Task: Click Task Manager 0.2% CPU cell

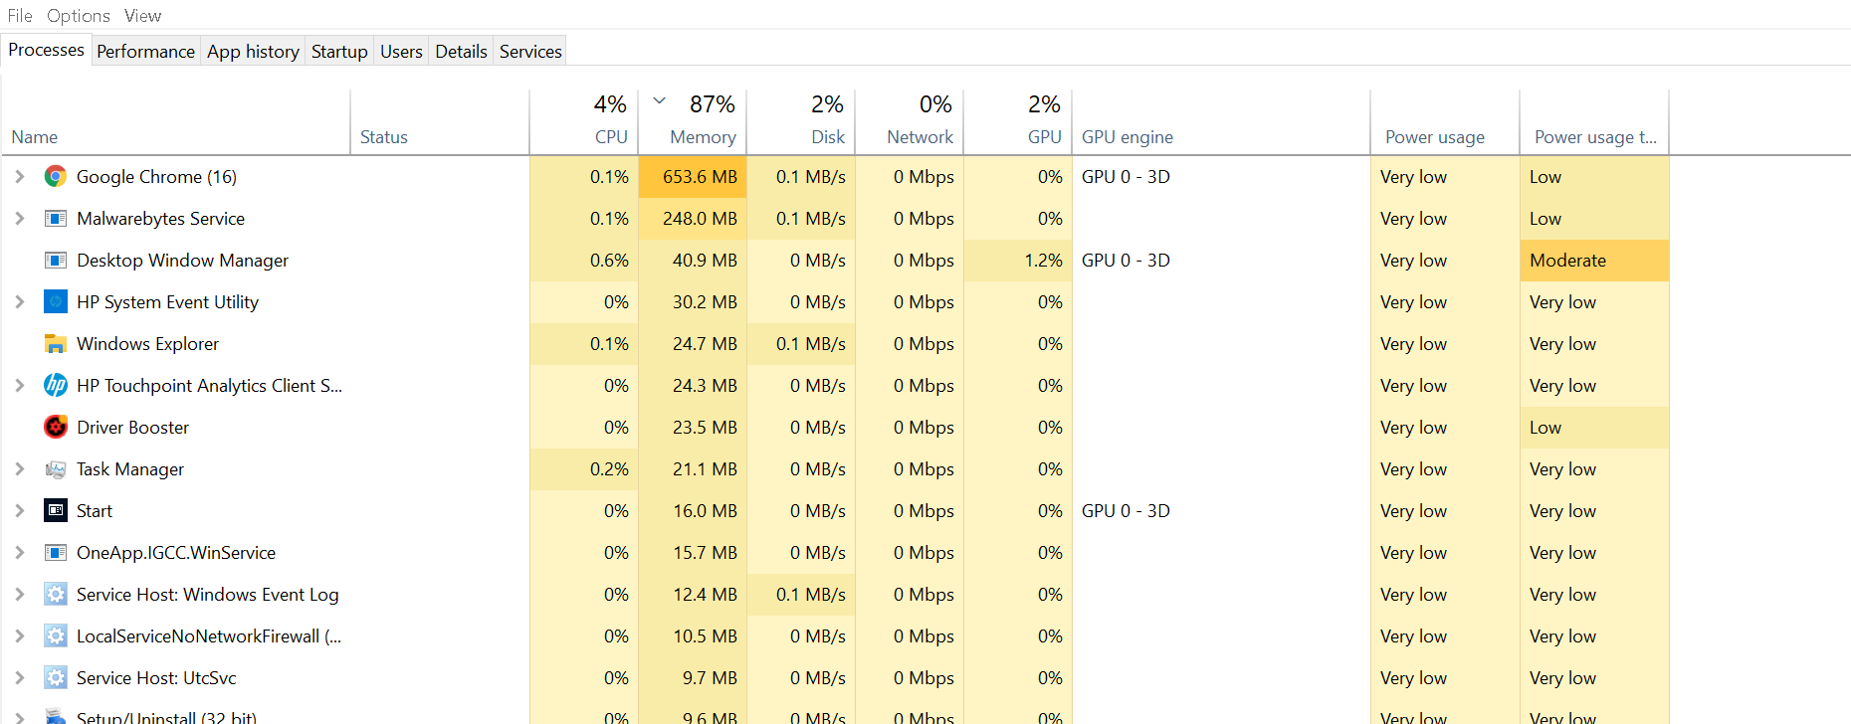Action: [x=584, y=469]
